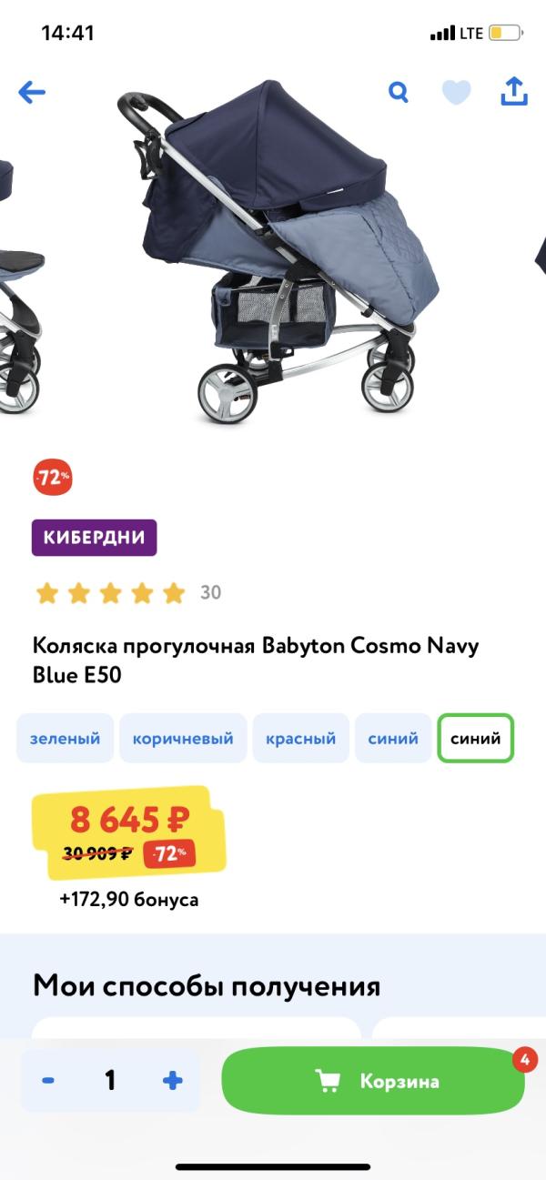The height and width of the screenshot is (1180, 546).
Task: Tap the shopping cart icon in Корзина
Action: coord(328,1081)
